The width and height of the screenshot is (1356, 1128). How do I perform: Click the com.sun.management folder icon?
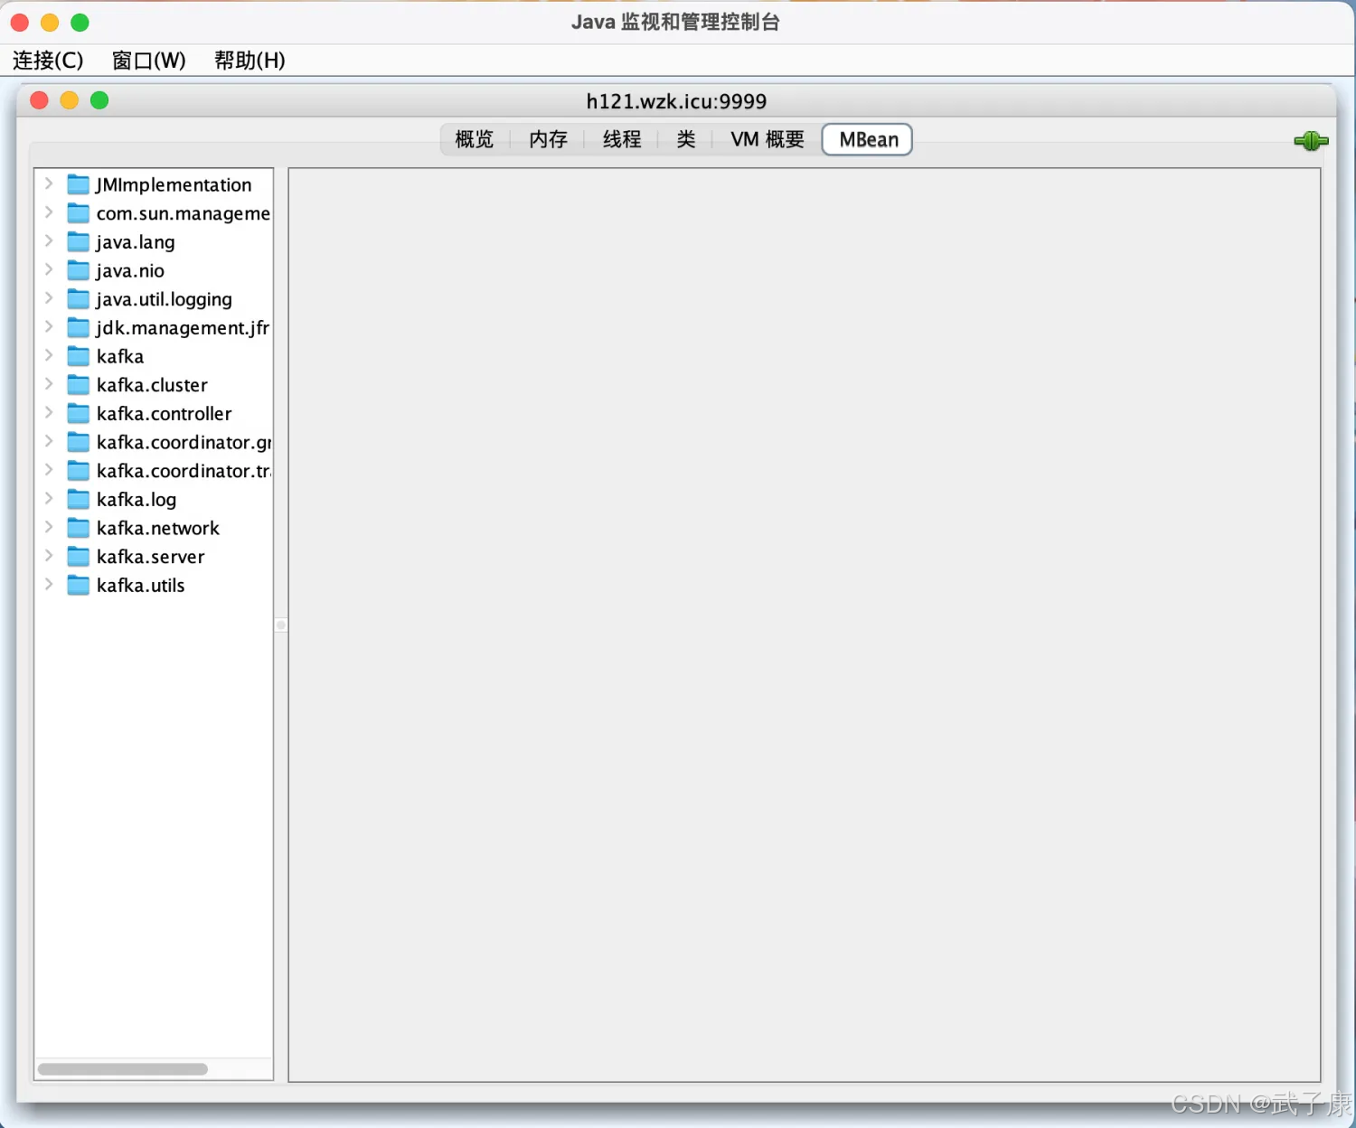(x=79, y=213)
